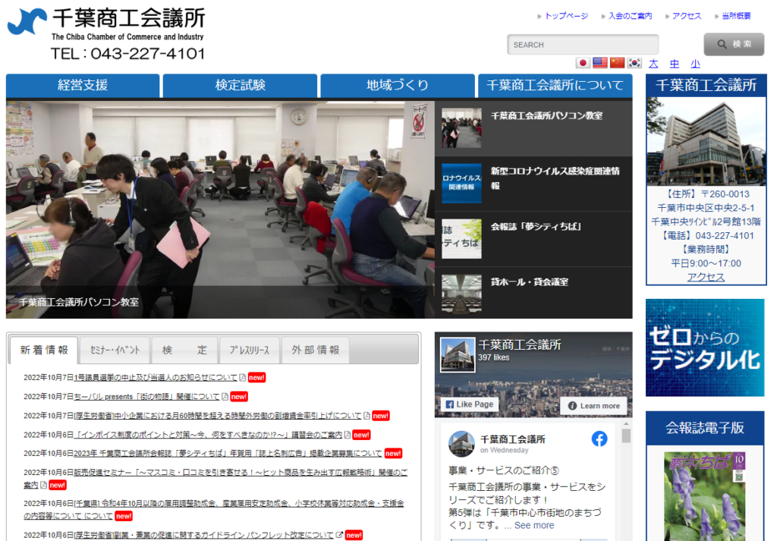777x541 pixels.
Task: Set font size to small (小)
Action: point(695,64)
